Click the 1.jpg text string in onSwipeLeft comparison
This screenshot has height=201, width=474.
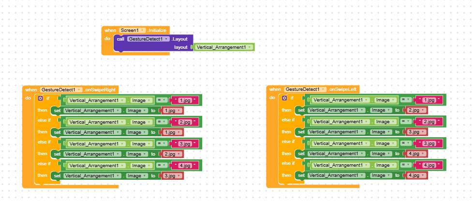pyautogui.click(x=430, y=100)
